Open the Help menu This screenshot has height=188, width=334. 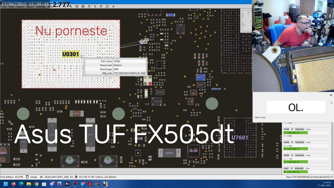50,7
